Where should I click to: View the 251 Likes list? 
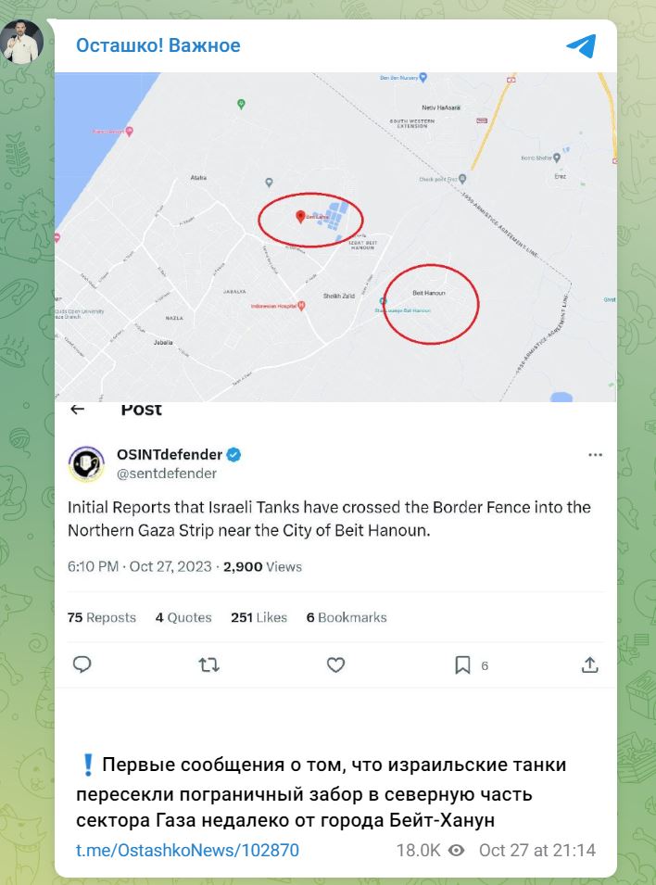click(259, 617)
